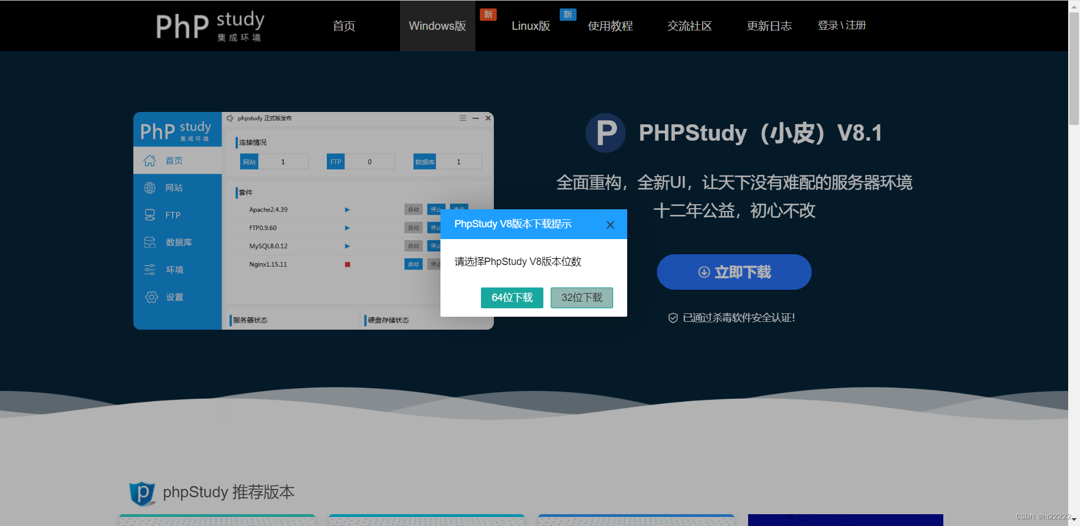Start the Nginx1.15.11 service with 启动
1080x526 pixels.
point(413,264)
